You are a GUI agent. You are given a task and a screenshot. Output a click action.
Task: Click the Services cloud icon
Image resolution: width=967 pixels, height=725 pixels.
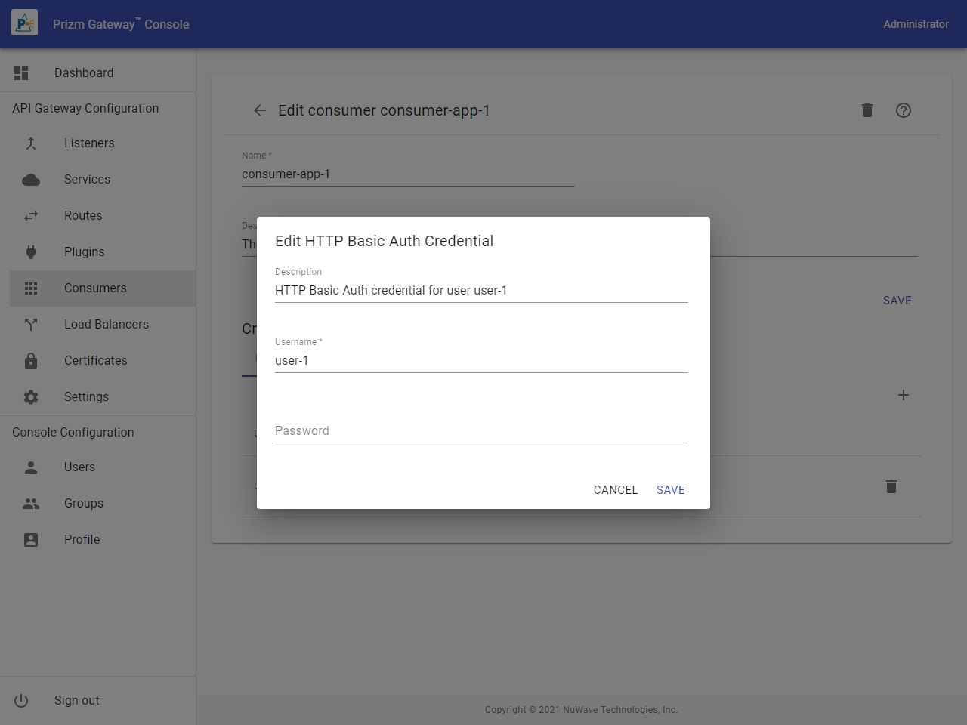click(x=31, y=180)
